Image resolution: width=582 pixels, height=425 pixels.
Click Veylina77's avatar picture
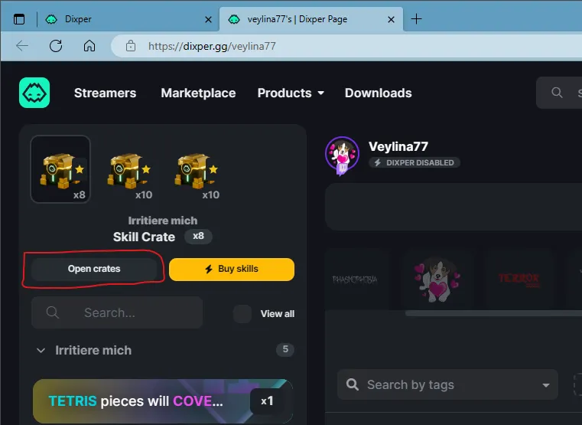[x=342, y=154]
